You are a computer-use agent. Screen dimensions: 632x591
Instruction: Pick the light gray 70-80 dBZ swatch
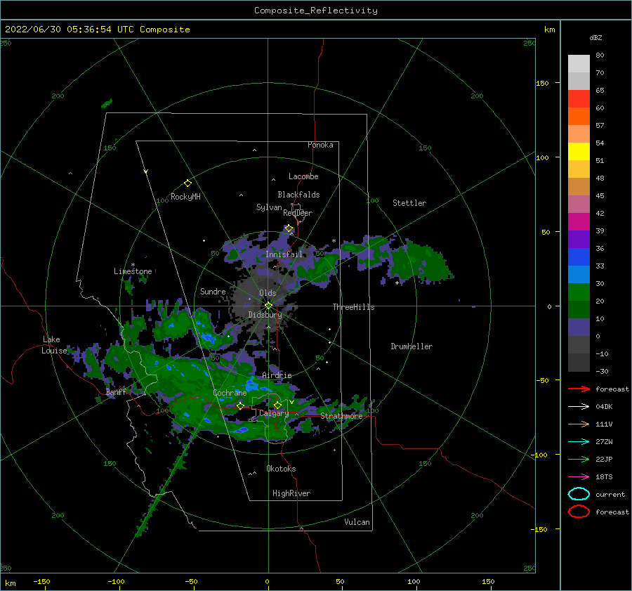[x=579, y=64]
